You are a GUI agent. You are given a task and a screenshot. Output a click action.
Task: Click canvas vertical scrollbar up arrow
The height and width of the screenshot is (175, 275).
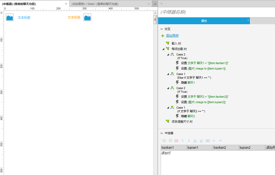[x=155, y=13]
